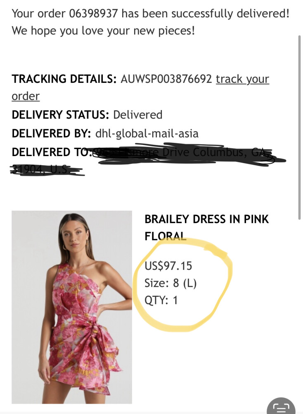The image size is (303, 414).
Task: Click the word "order" below tracking details
Action: [x=26, y=96]
